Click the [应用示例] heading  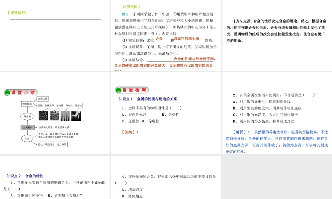(x=130, y=7)
